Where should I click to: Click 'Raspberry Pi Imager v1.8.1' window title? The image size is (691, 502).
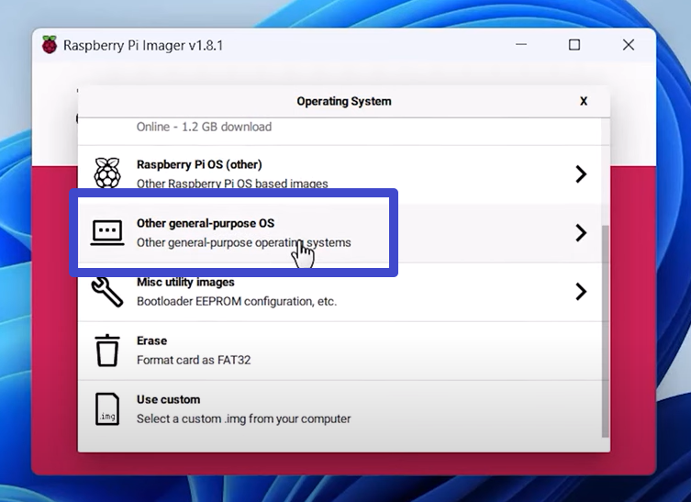click(143, 45)
